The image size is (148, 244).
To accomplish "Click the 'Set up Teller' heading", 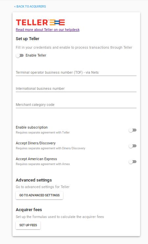I will tap(28, 39).
